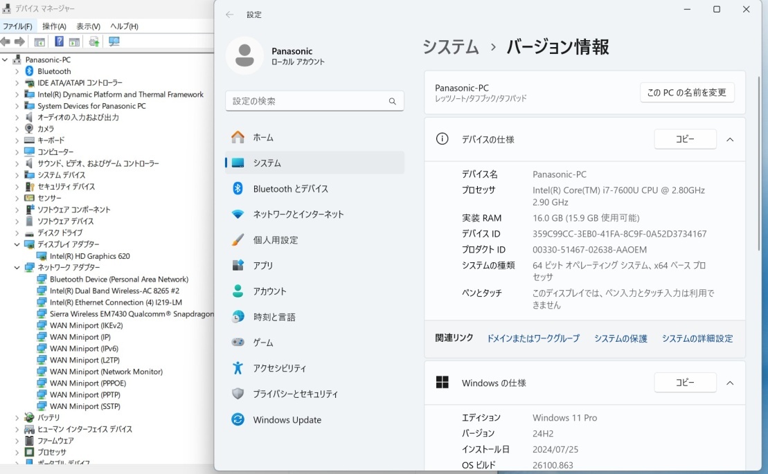Click the Bluetooth device category icon in Device Manager
The width and height of the screenshot is (768, 474).
click(x=29, y=71)
